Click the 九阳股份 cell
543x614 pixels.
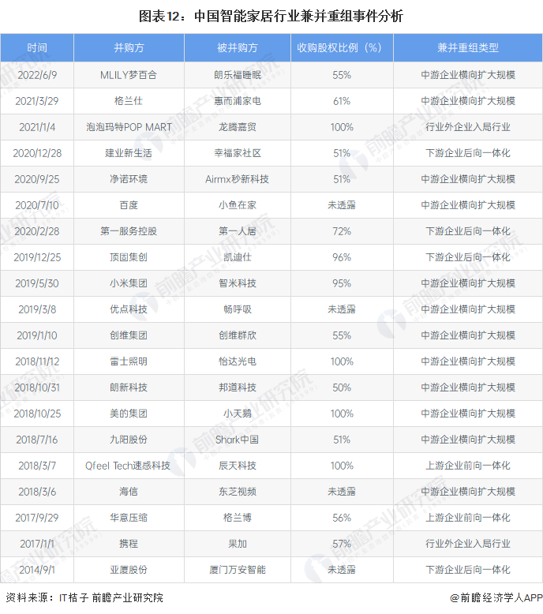click(x=129, y=440)
